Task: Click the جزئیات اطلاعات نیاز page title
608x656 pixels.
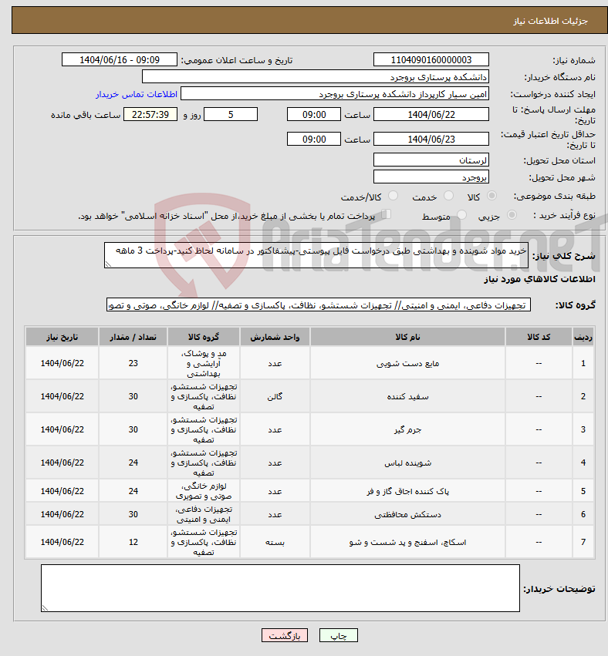Action: 550,21
